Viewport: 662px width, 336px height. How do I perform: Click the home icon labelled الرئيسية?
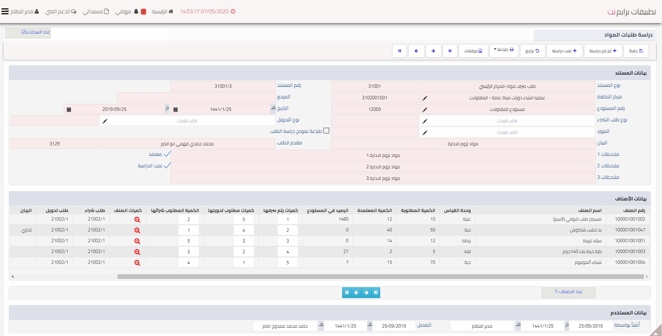[x=171, y=12]
